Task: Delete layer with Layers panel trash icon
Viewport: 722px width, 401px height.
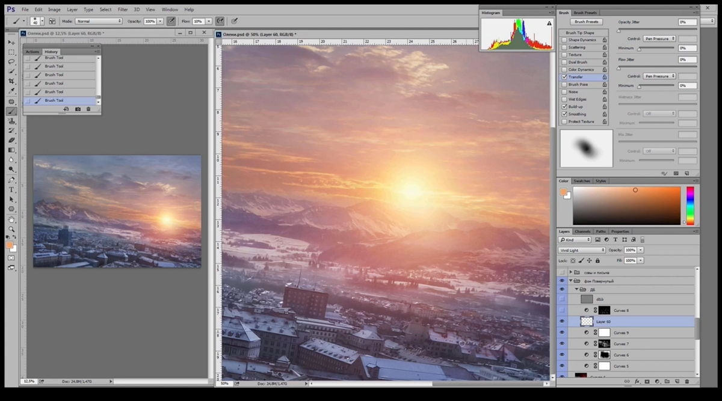Action: point(687,381)
